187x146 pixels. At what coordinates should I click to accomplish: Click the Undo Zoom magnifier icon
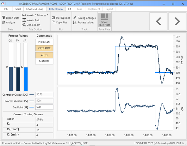[24, 25]
